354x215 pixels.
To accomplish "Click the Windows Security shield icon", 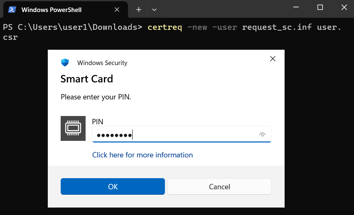I will [65, 63].
